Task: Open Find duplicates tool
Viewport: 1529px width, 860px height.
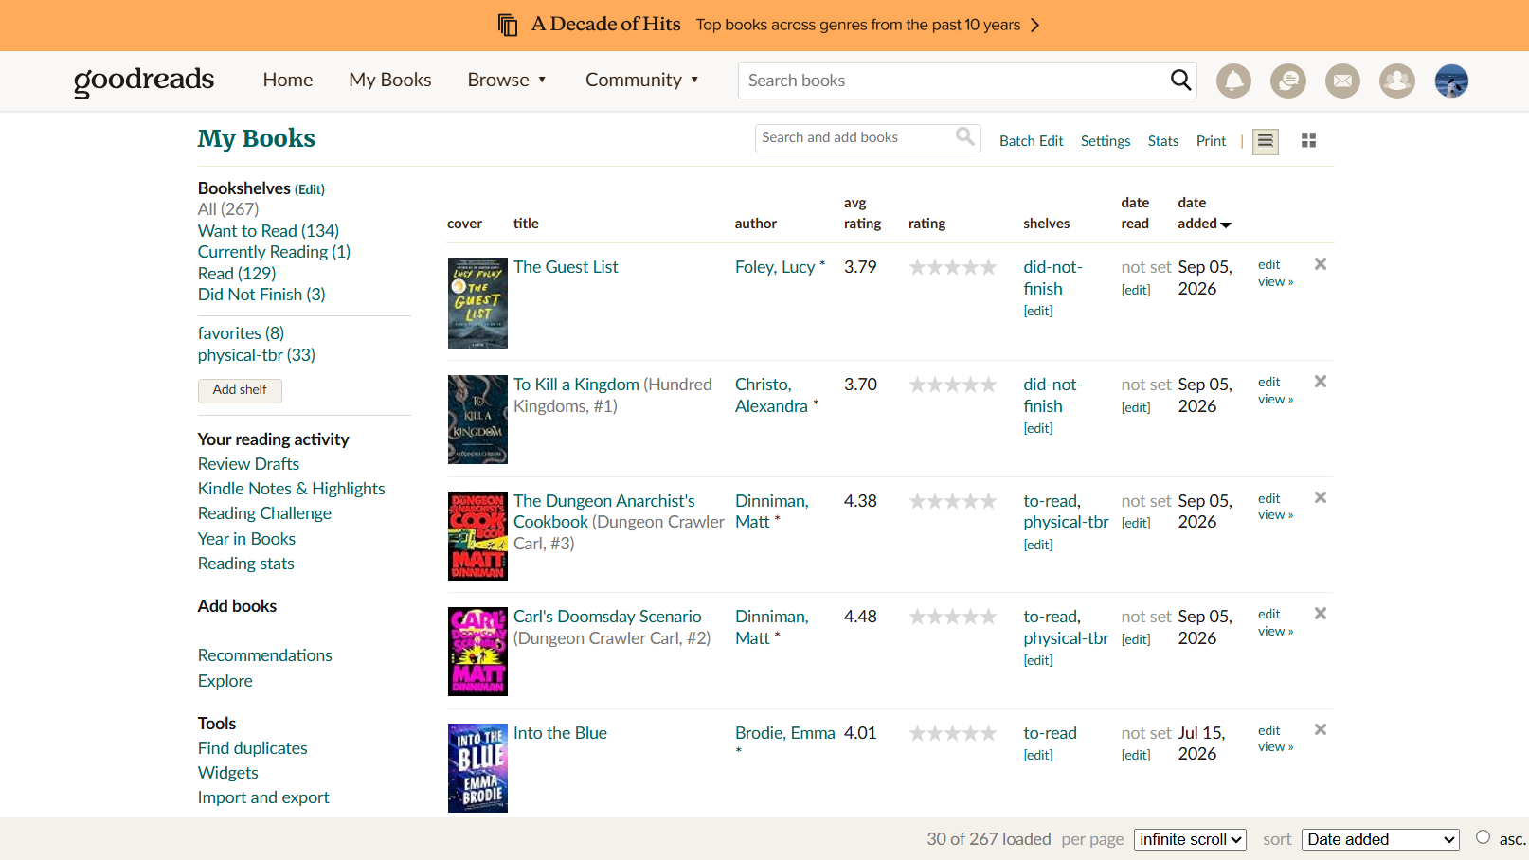Action: coord(253,748)
